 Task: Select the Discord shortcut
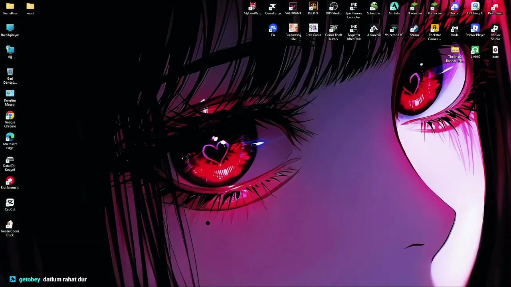click(x=455, y=8)
